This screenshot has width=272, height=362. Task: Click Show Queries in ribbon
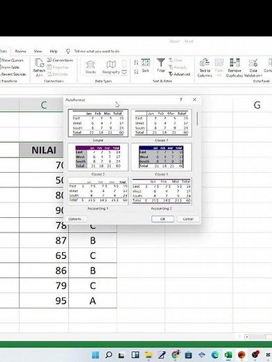coord(12,60)
